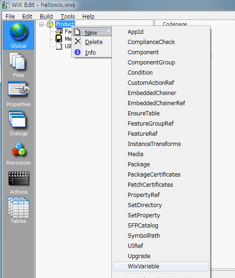The image size is (235, 278).
Task: Select the Product tree item
Action: tap(65, 24)
